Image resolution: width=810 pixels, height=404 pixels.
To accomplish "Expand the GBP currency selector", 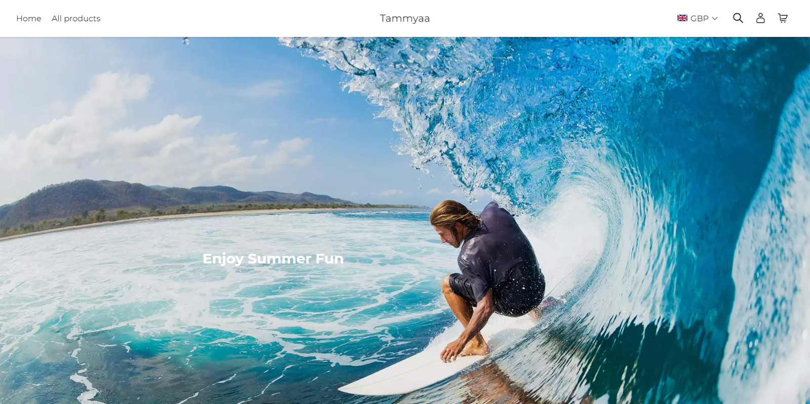I will point(698,18).
